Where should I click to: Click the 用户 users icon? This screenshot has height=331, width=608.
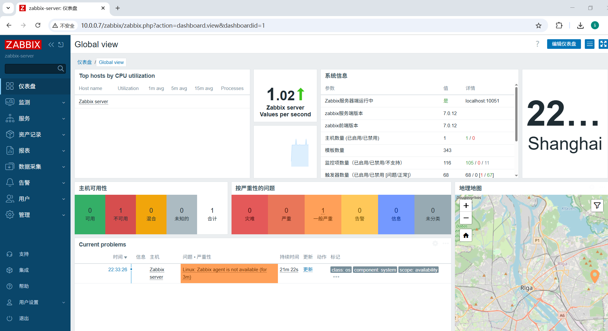pyautogui.click(x=10, y=199)
